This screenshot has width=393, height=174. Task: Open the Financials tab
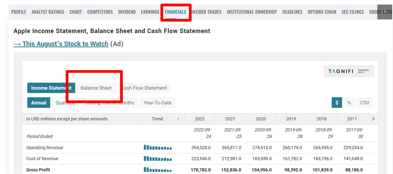(175, 12)
